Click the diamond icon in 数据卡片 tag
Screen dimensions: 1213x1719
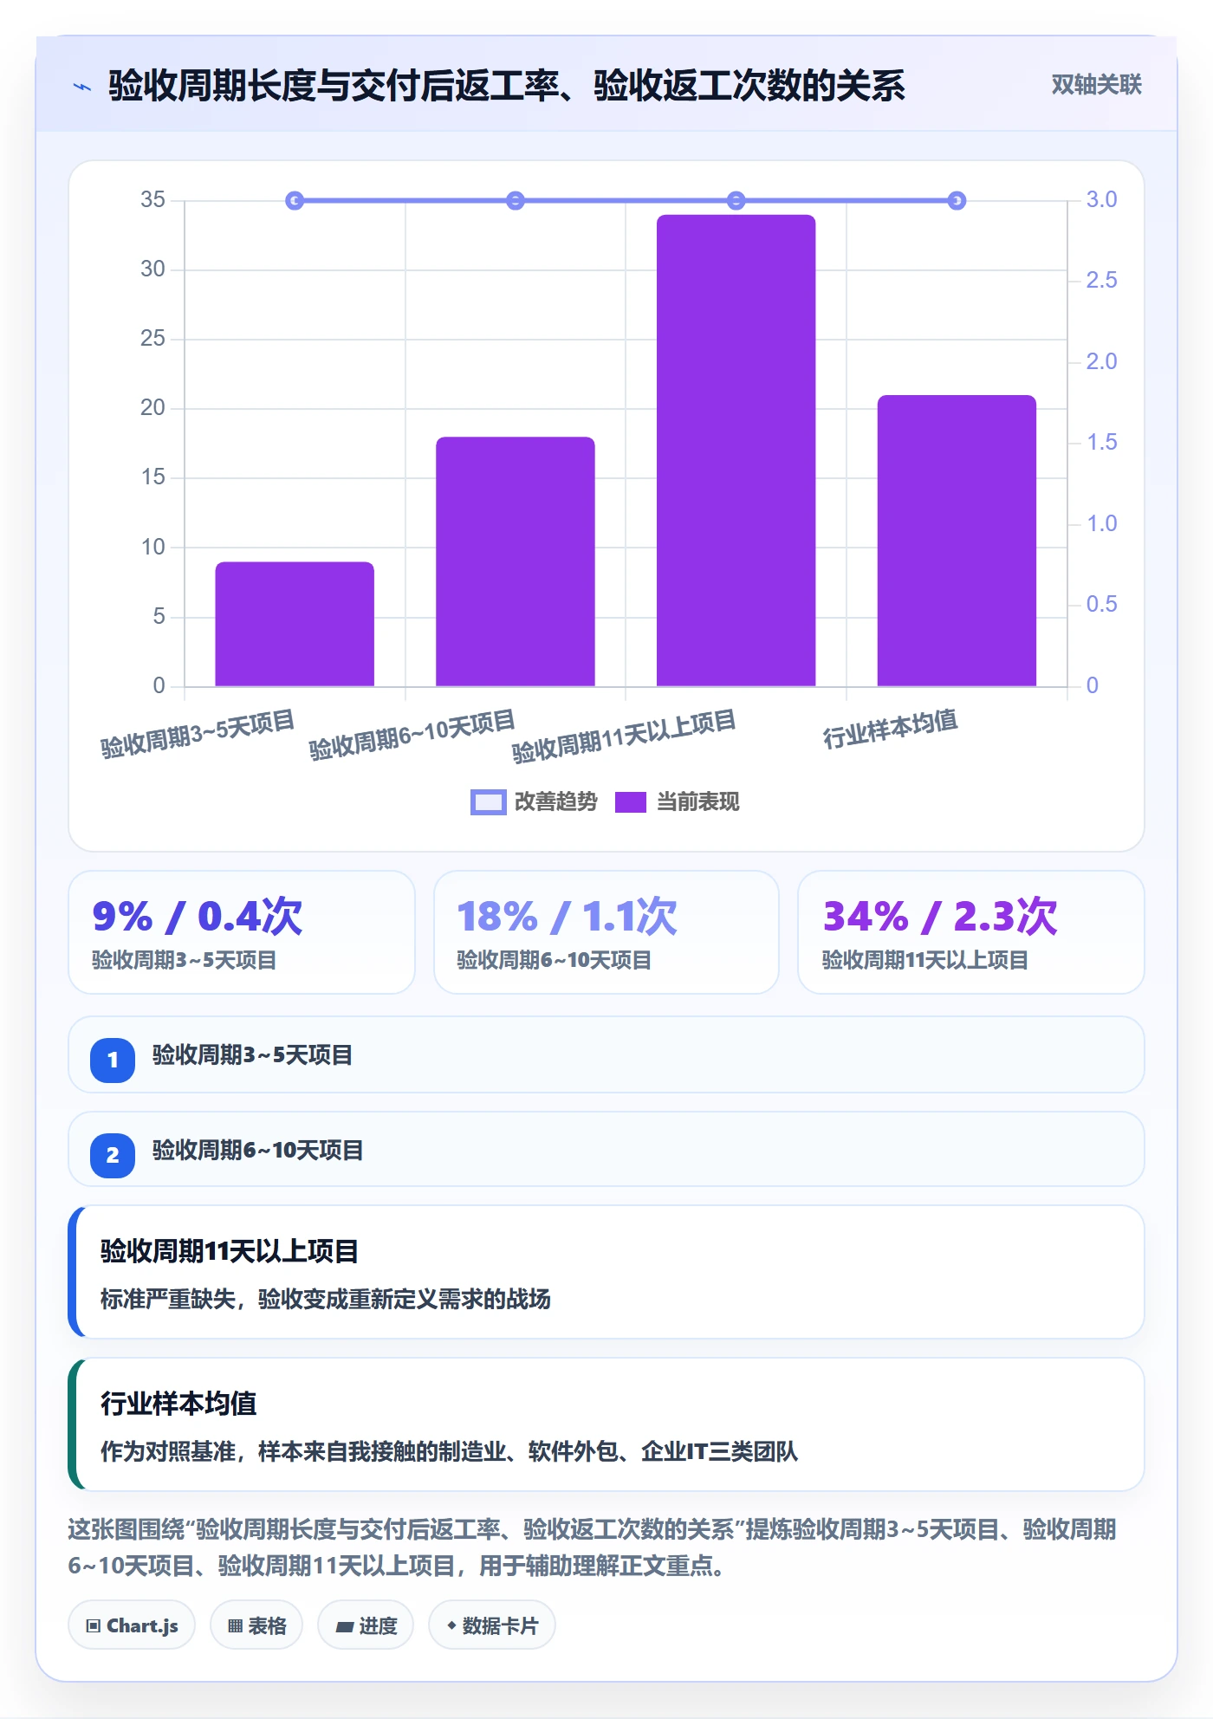[451, 1625]
